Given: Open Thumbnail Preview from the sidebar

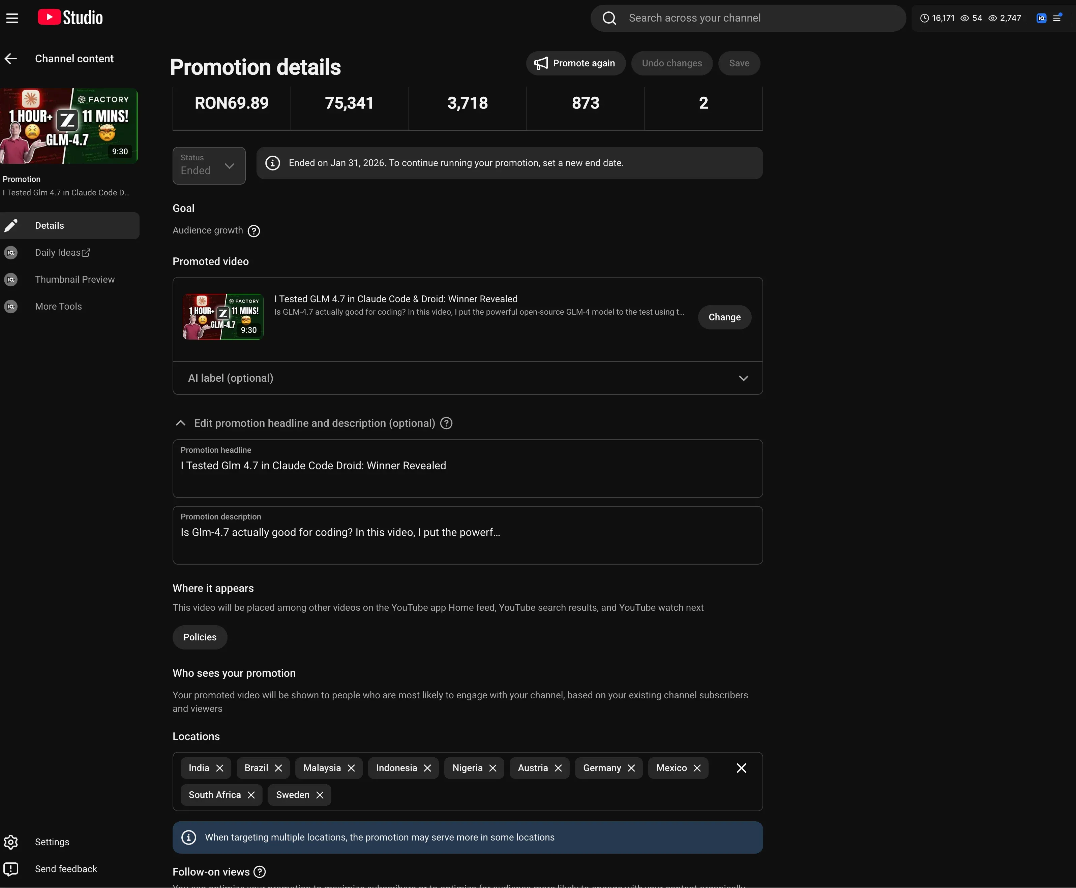Looking at the screenshot, I should click(70, 280).
